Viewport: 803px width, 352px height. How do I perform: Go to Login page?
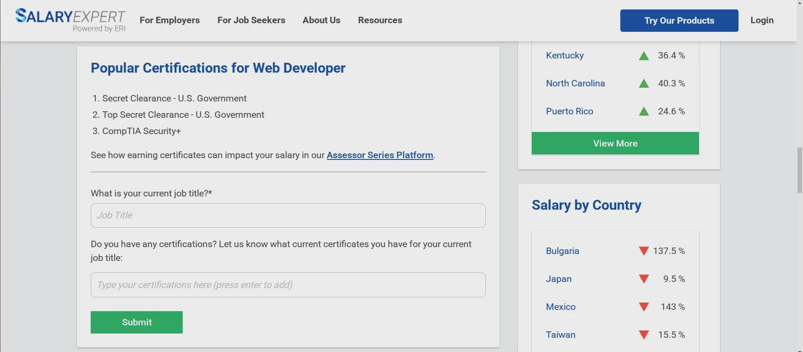[762, 20]
